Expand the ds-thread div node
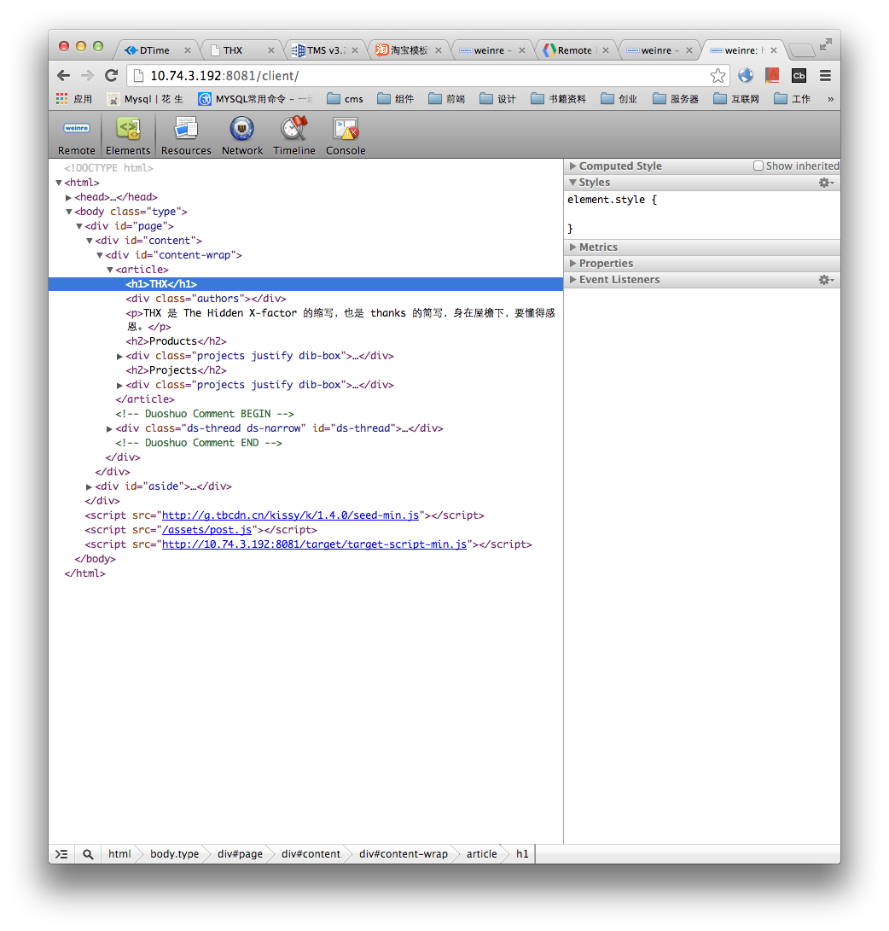This screenshot has height=931, width=889. coord(109,428)
